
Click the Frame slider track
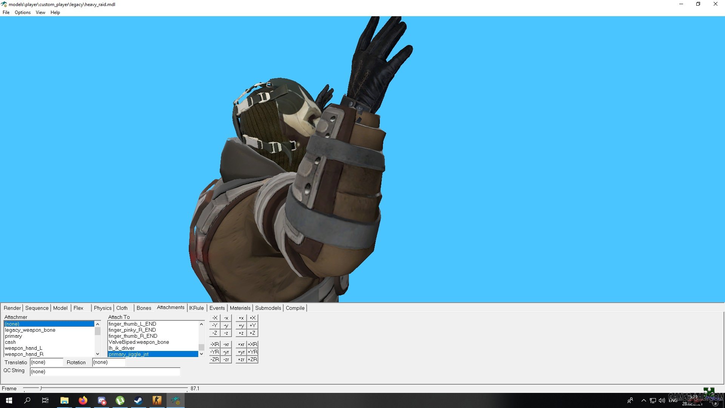[105, 388]
